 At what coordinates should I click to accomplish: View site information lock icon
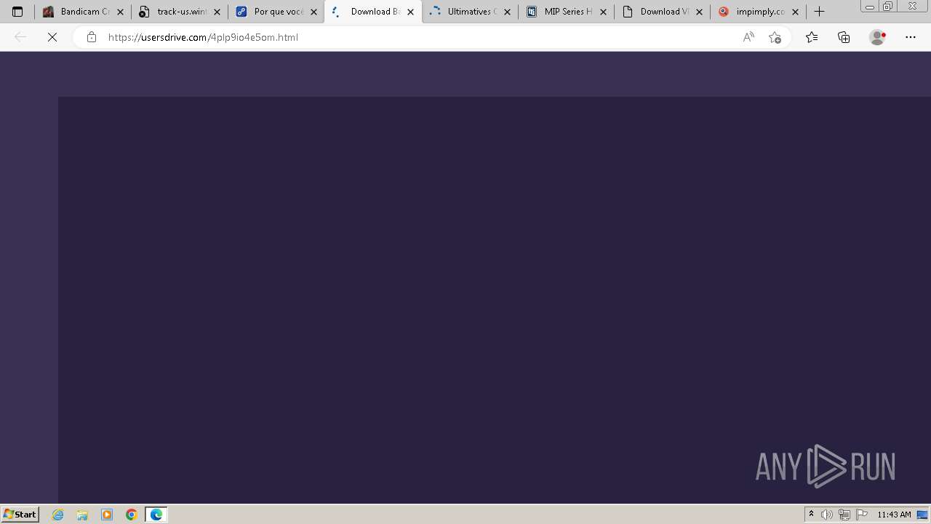click(x=91, y=37)
